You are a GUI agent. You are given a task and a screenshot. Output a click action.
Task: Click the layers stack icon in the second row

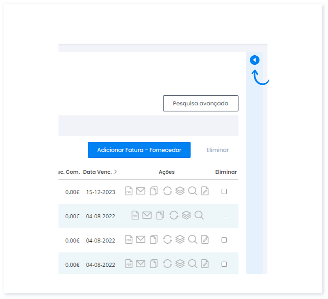tap(187, 215)
